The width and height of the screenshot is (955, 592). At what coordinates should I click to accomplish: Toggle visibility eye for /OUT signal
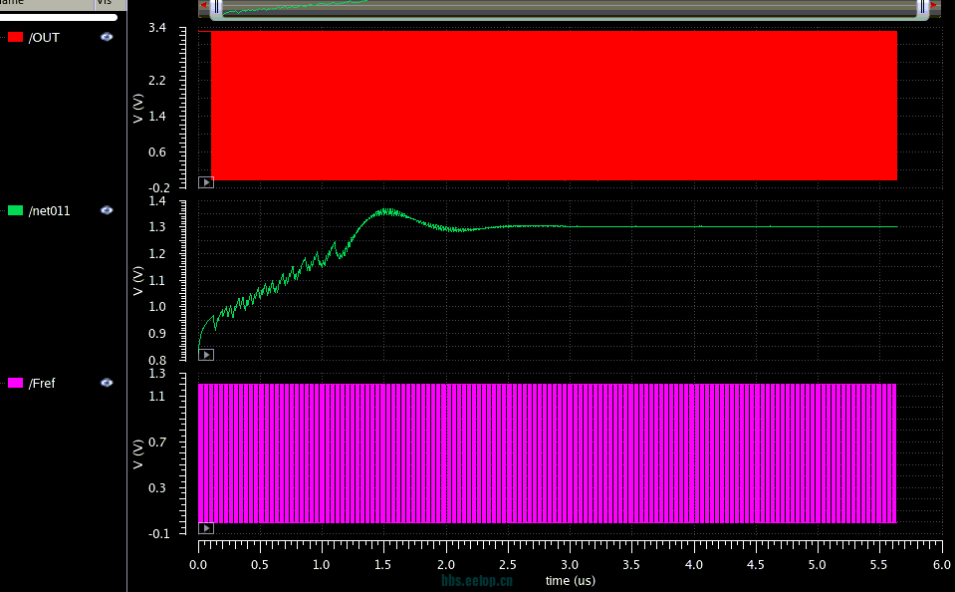tap(107, 37)
